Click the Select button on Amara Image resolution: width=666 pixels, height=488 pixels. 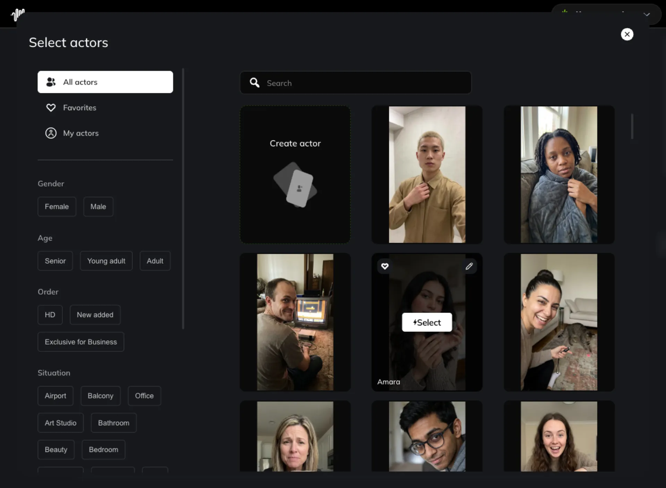coord(427,322)
